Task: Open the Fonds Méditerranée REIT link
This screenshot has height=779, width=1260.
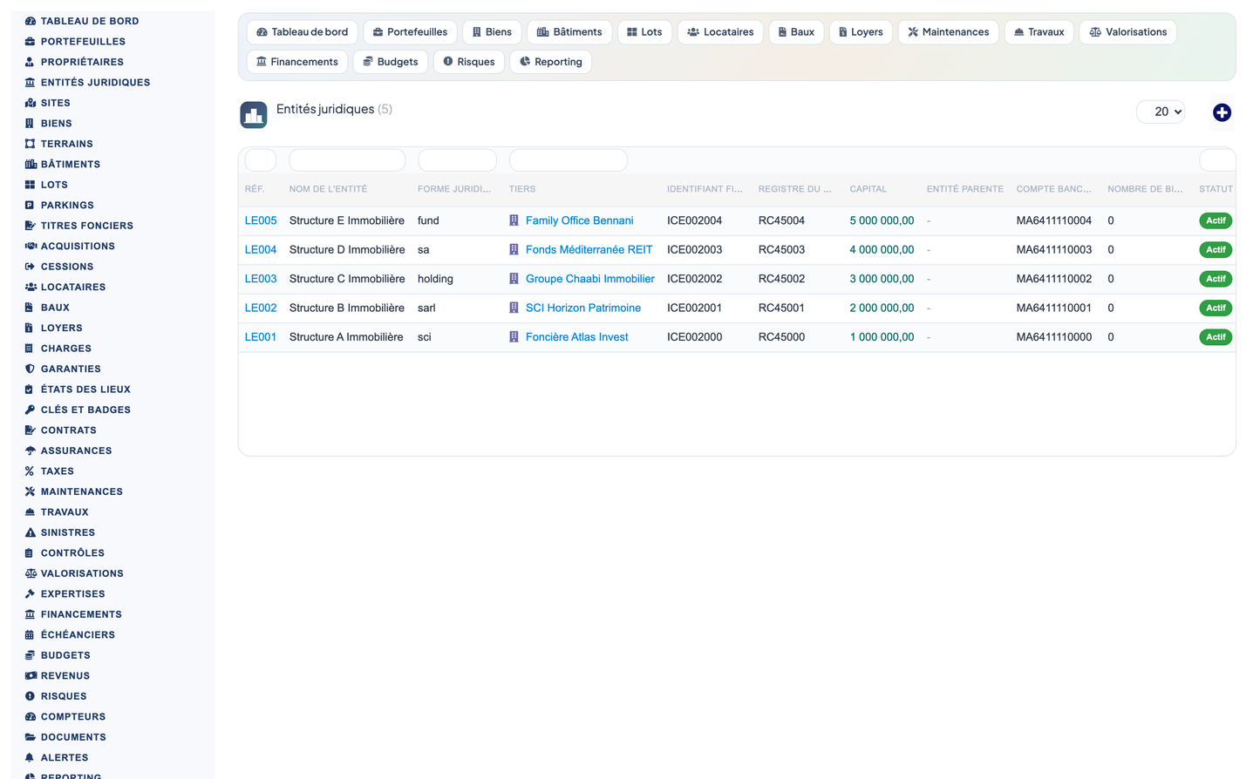Action: (589, 250)
